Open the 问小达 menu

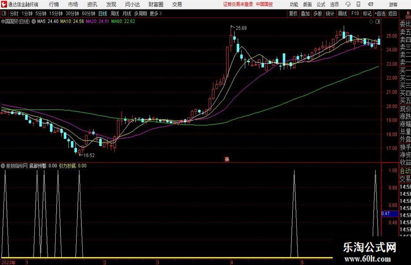(132, 4)
